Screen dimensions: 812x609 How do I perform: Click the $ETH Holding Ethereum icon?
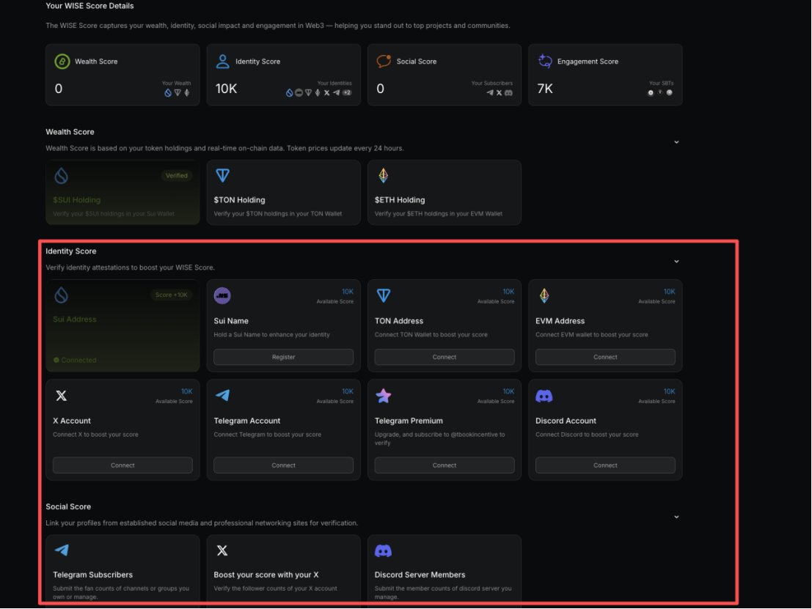(383, 176)
